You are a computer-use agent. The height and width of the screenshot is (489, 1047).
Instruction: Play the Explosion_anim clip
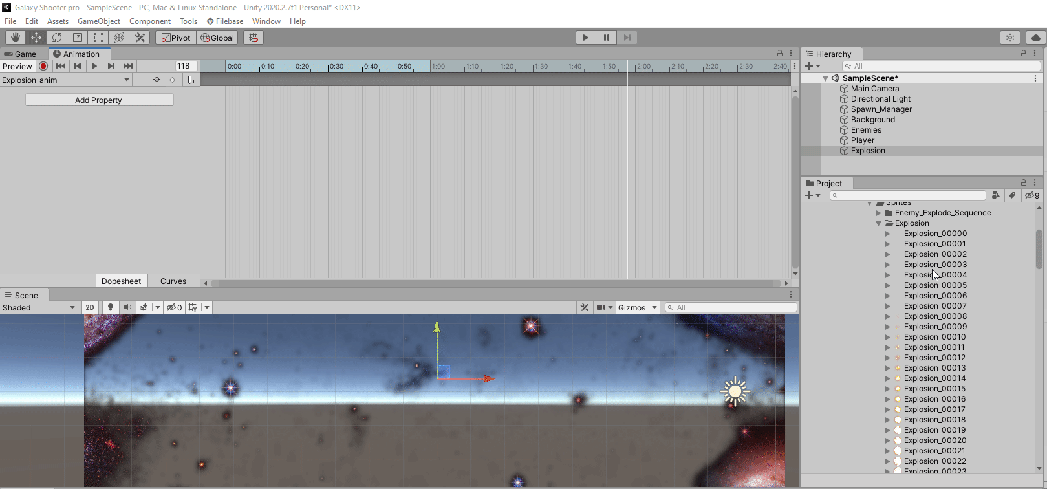pyautogui.click(x=94, y=66)
